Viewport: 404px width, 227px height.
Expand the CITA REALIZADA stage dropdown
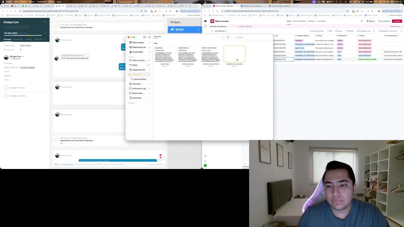coord(45,33)
